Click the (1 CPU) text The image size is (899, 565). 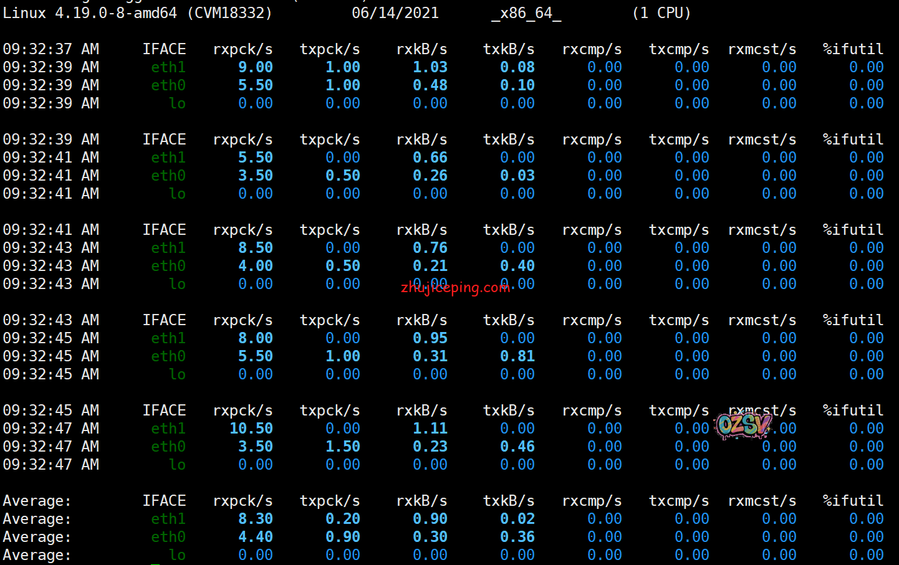[661, 13]
